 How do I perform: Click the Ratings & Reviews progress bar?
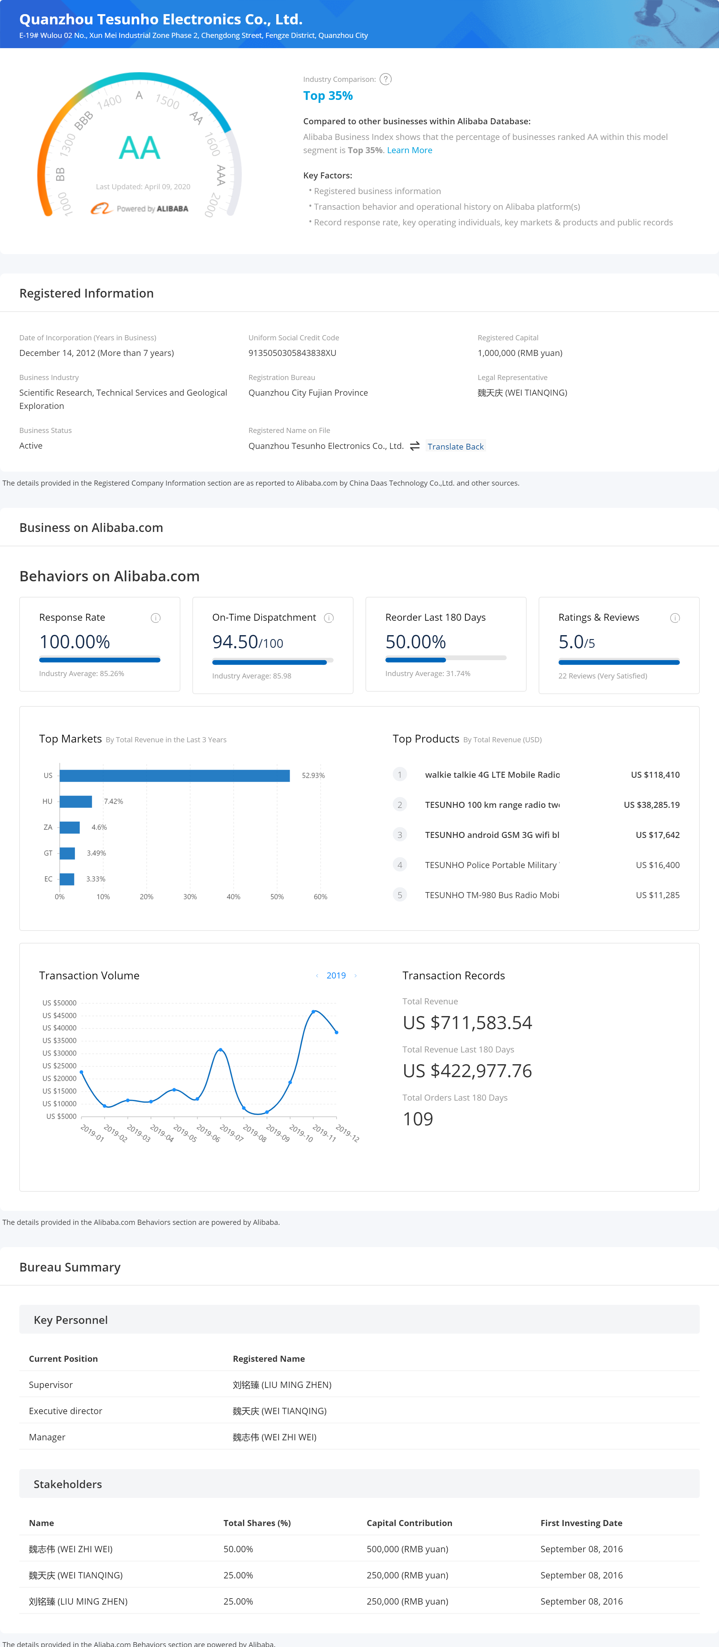pyautogui.click(x=619, y=663)
